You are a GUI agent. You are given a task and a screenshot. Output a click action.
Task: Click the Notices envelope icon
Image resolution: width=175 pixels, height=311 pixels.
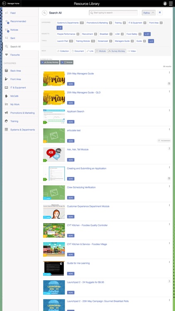[x=7, y=30]
